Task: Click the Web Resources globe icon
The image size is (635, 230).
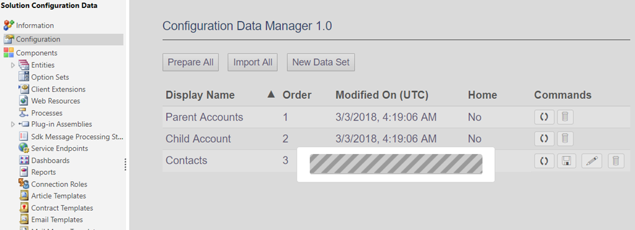Action: [24, 101]
